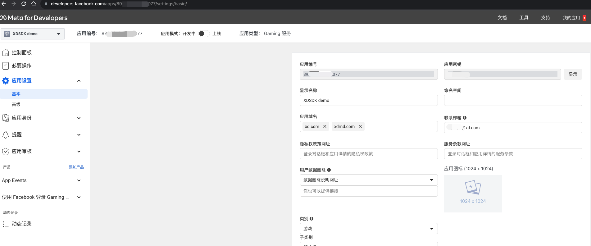Image resolution: width=591 pixels, height=246 pixels.
Task: Open 动态记录 in sidebar
Action: coord(21,224)
